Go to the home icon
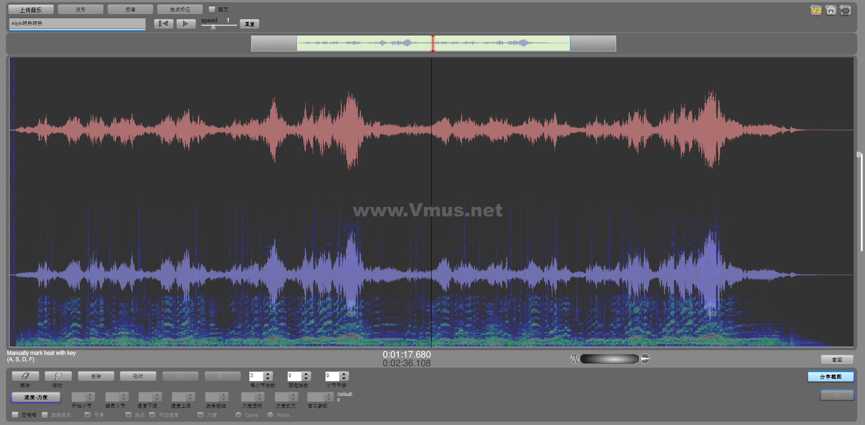 click(831, 10)
